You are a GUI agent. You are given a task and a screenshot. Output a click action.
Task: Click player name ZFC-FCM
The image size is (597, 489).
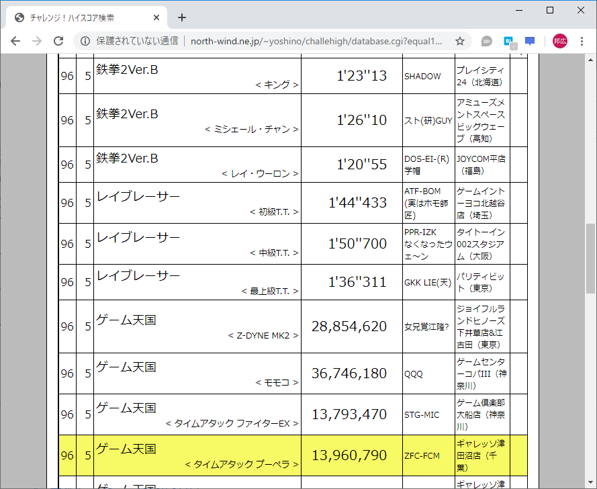pos(422,456)
